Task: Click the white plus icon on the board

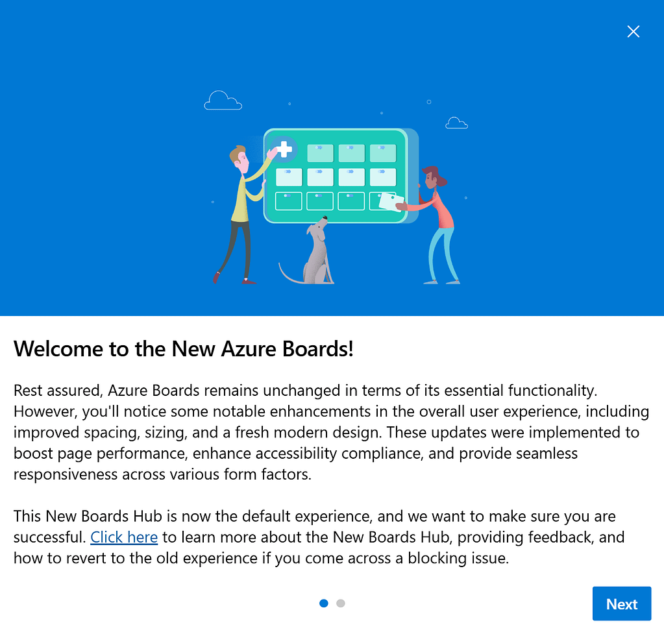Action: point(284,149)
